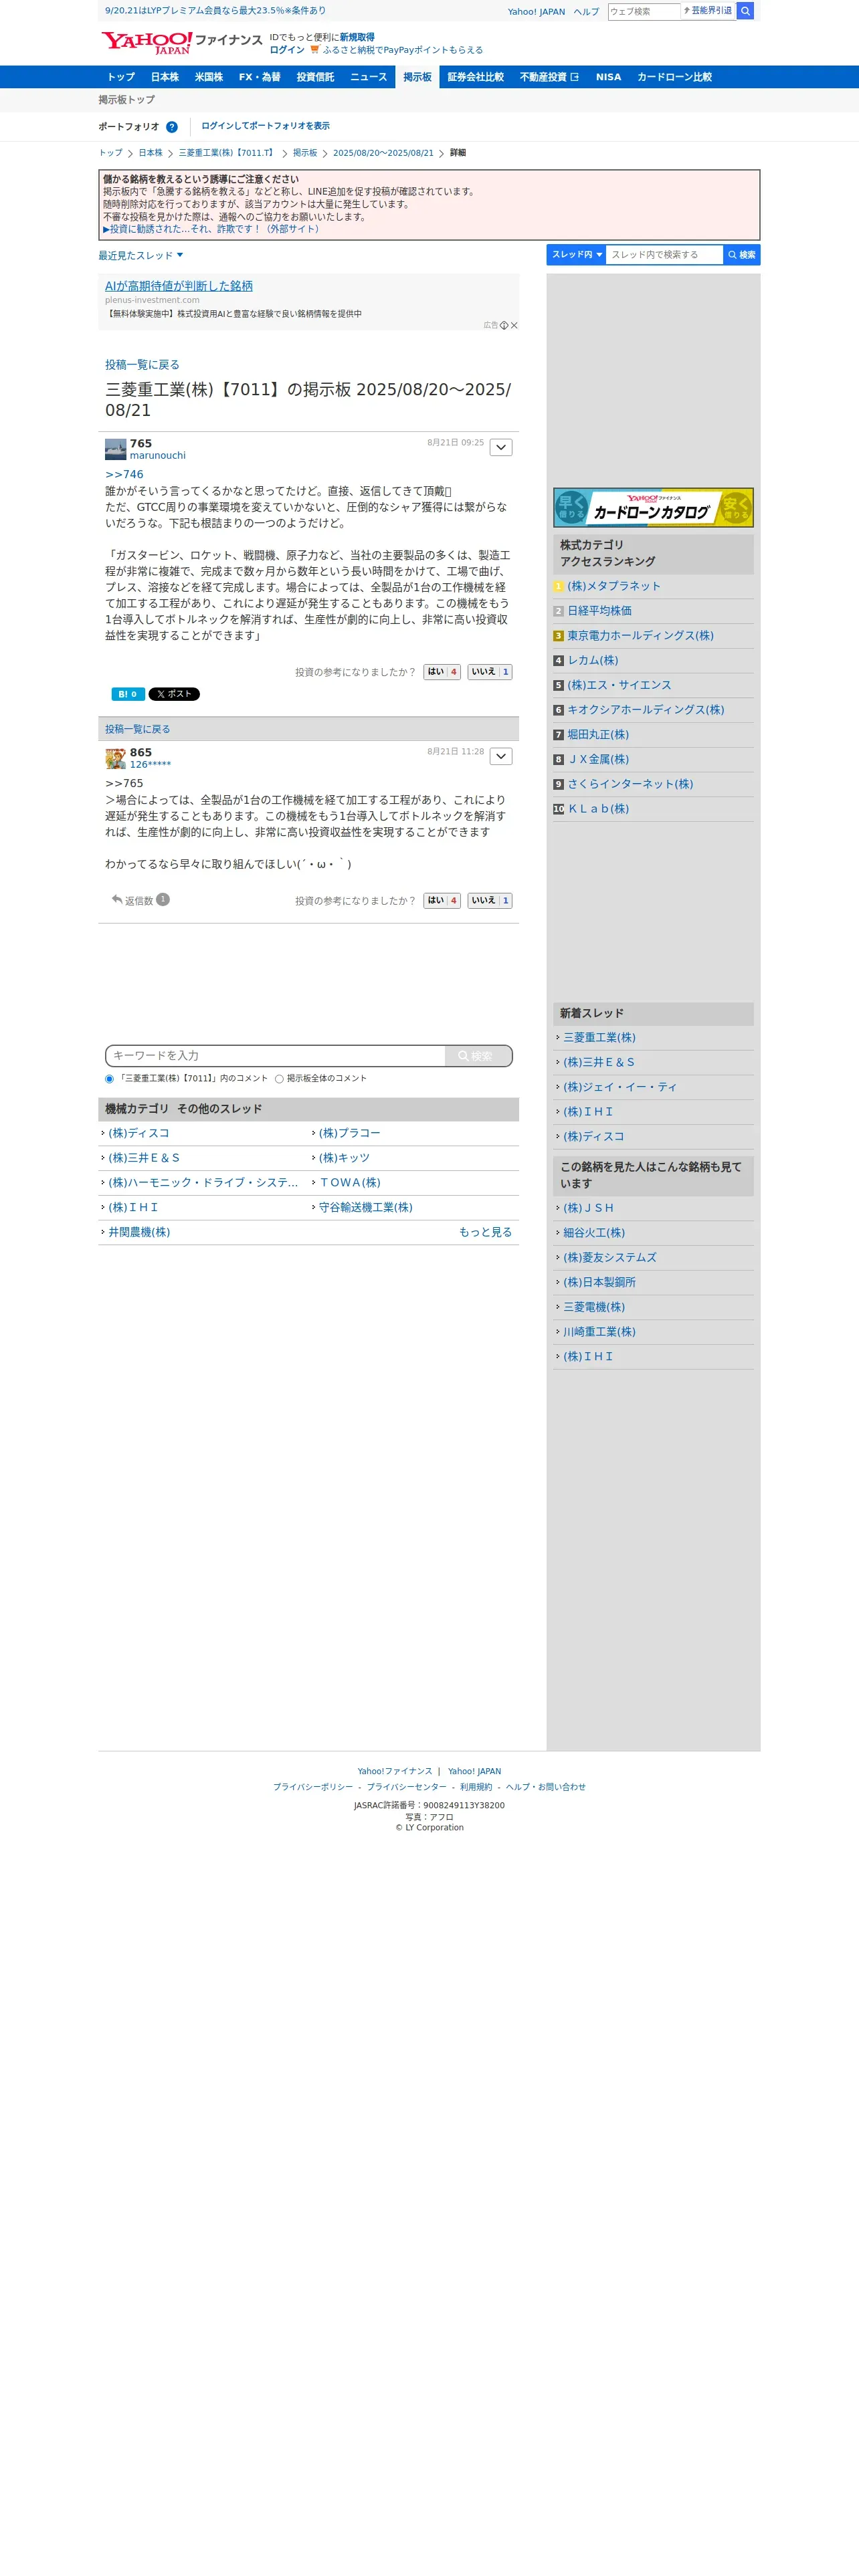Open the >>746 reply reference link
859x2576 pixels.
(x=124, y=475)
